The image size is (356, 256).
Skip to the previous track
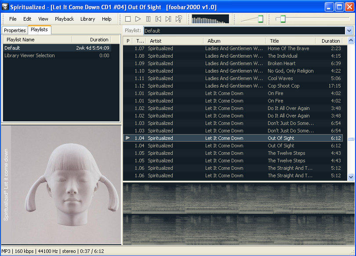158,19
